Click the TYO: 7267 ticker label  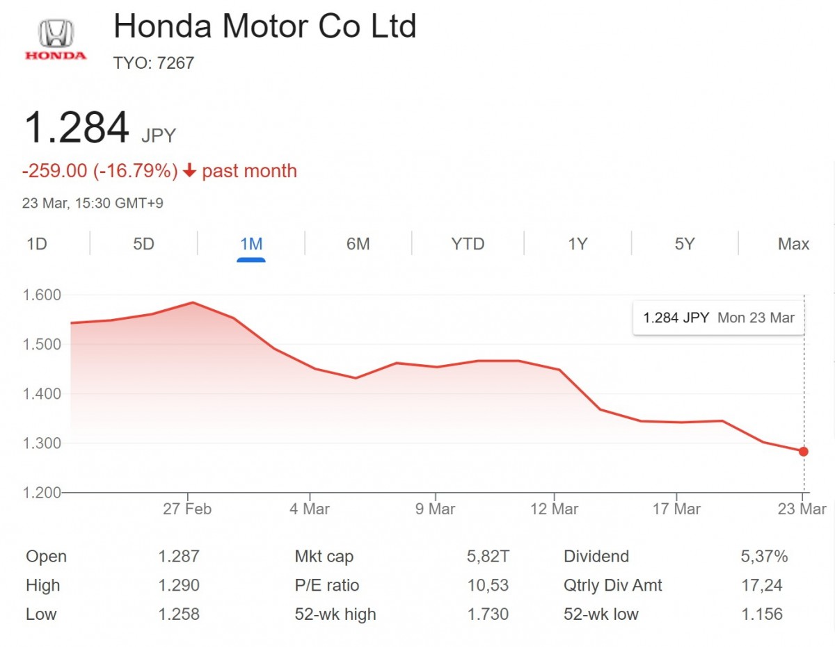tap(154, 63)
